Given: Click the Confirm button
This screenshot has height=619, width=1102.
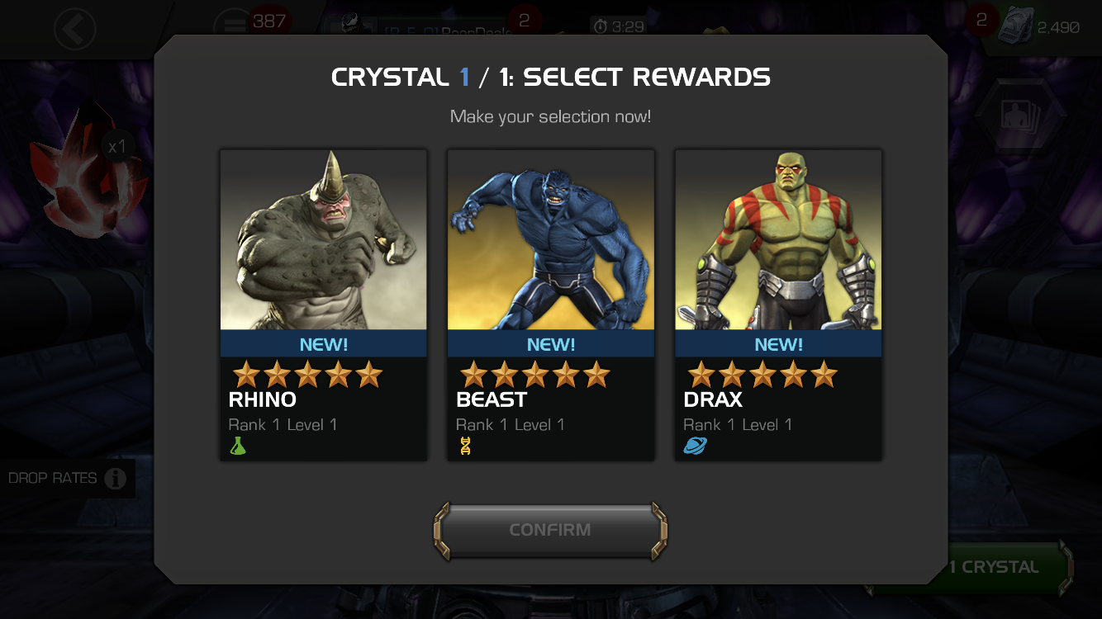Looking at the screenshot, I should 550,530.
